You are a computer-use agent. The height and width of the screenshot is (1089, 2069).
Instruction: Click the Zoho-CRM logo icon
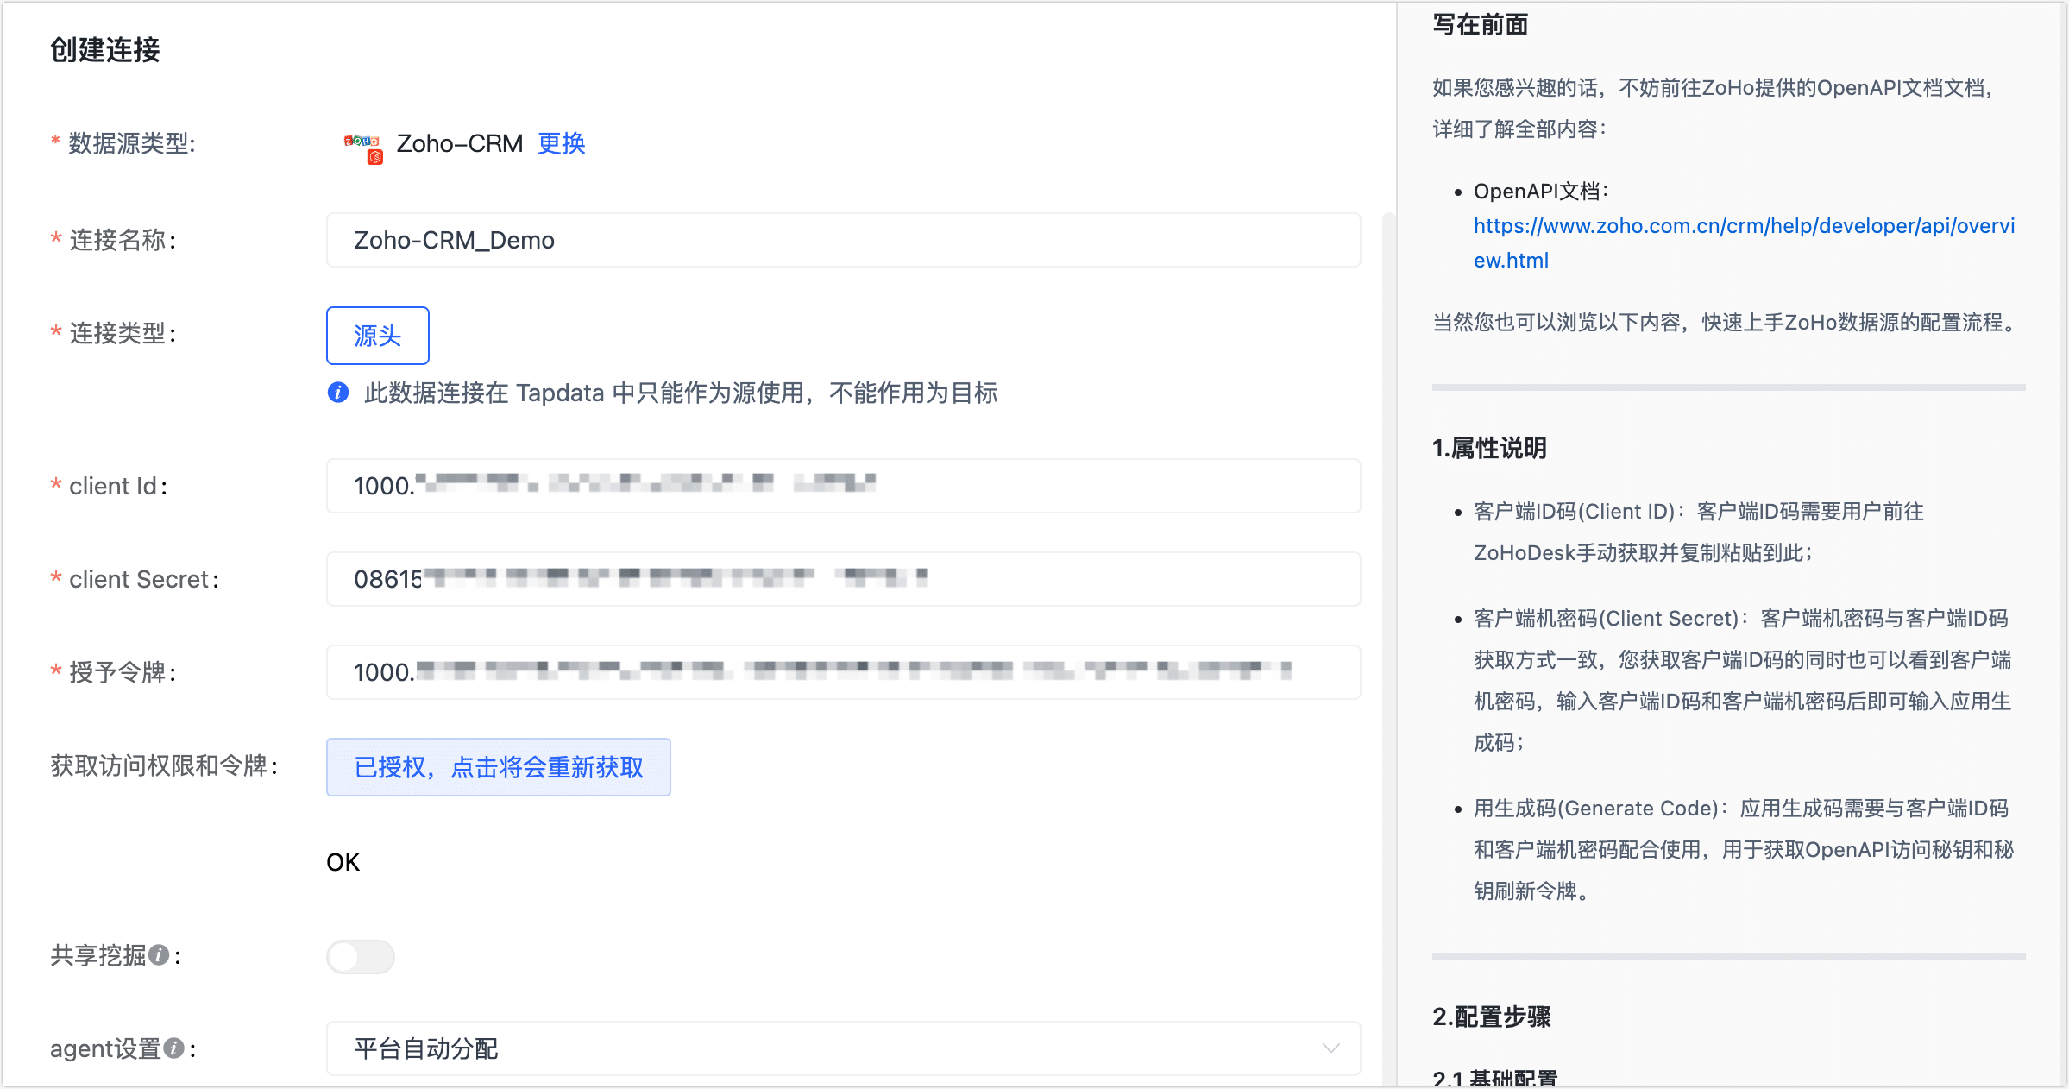(x=363, y=147)
